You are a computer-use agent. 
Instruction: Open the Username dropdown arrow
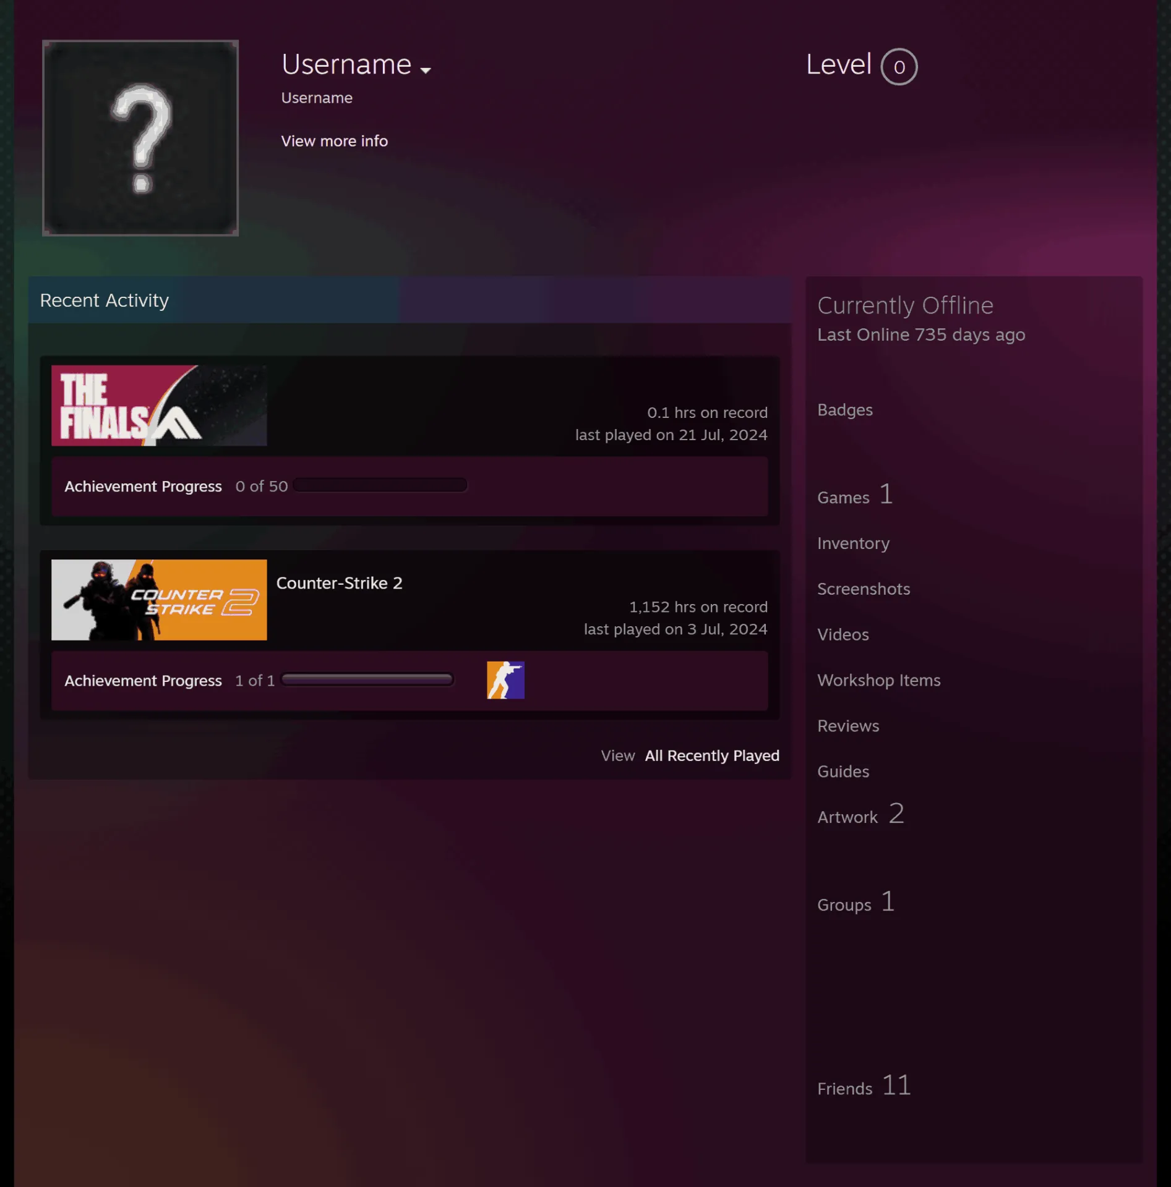[425, 70]
